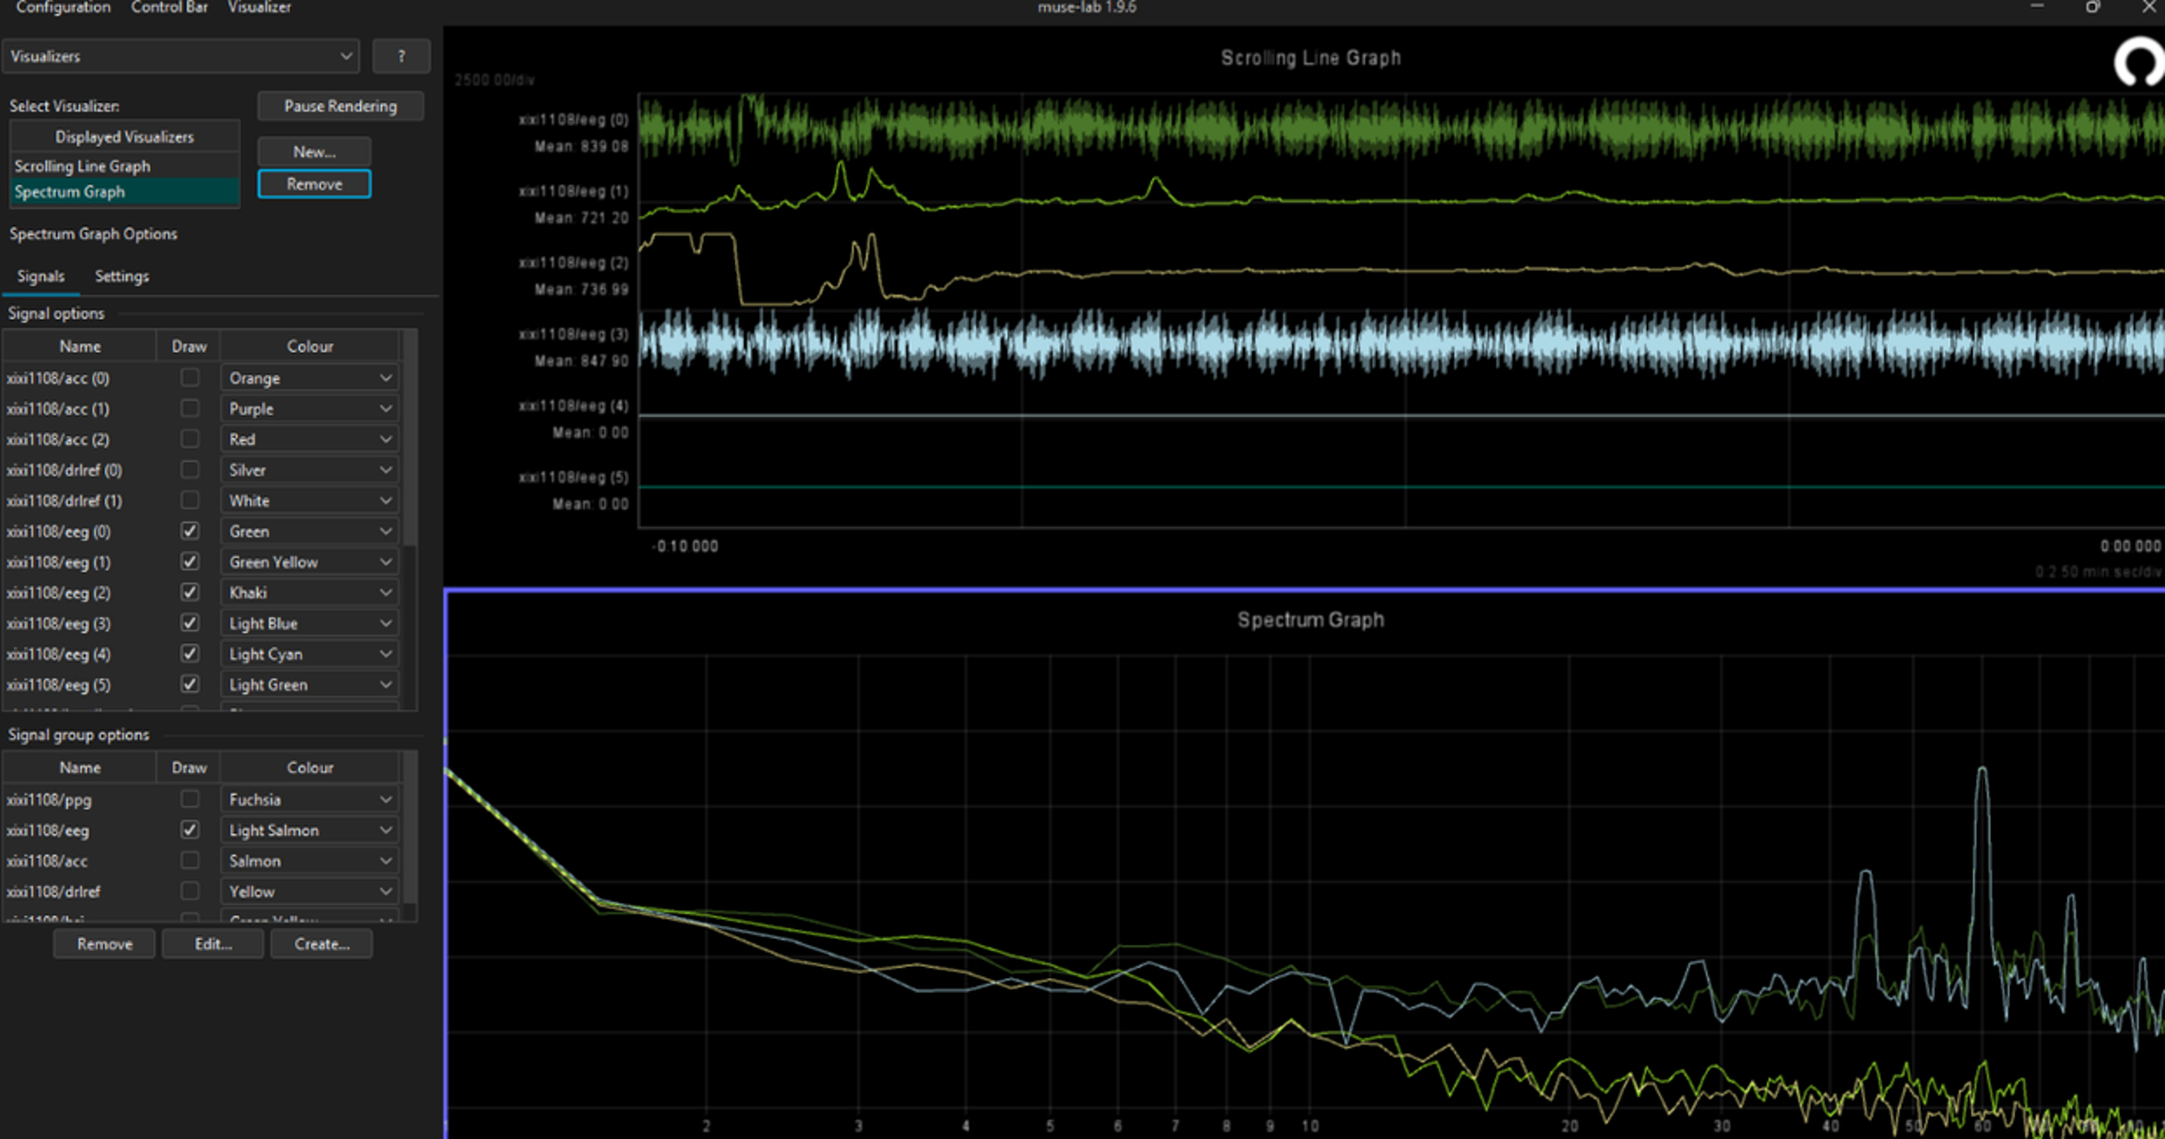Open Fuchsia colour dropdown for ppg group
The height and width of the screenshot is (1139, 2165).
pos(309,799)
